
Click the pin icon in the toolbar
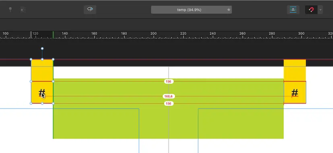pyautogui.click(x=10, y=10)
